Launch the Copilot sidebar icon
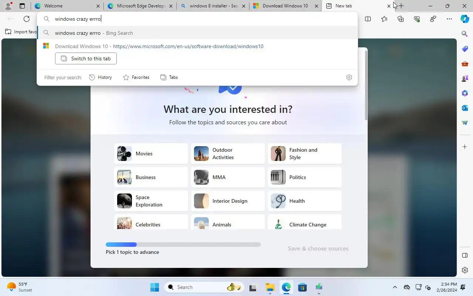Screen dimensions: 473x296 coord(465,19)
